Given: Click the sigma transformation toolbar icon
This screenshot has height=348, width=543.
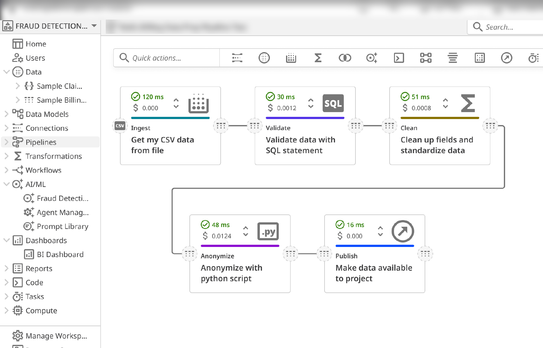Looking at the screenshot, I should [318, 58].
